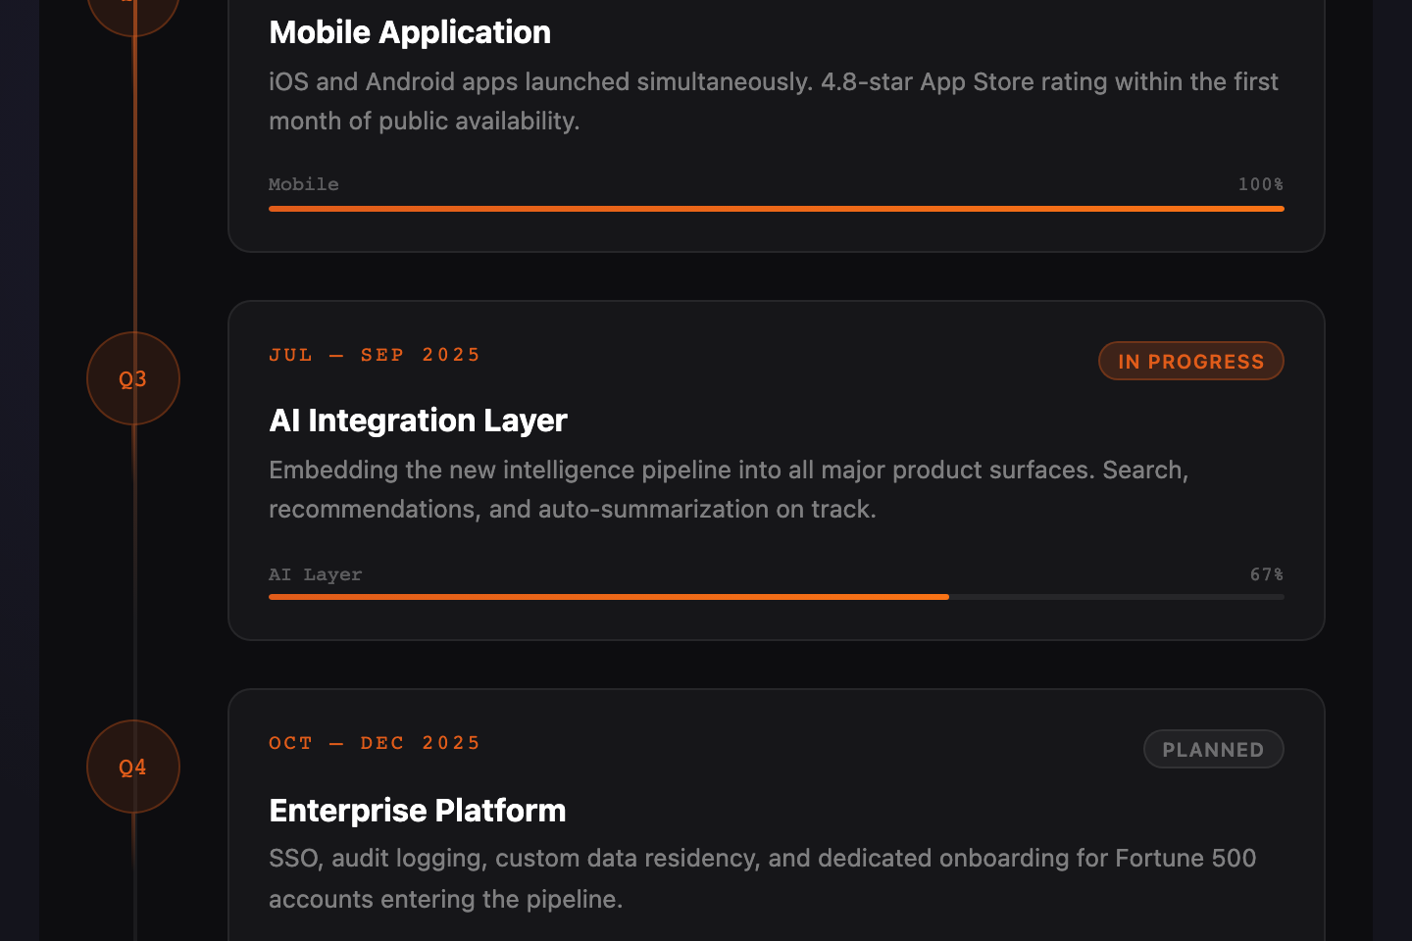1412x941 pixels.
Task: Click the Q4 timeline marker
Action: [x=133, y=767]
